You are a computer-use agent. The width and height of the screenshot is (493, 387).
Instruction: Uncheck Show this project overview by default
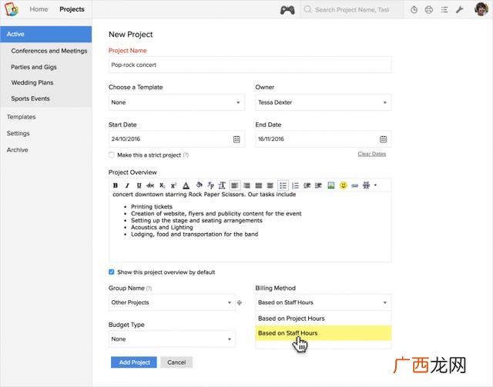point(111,272)
